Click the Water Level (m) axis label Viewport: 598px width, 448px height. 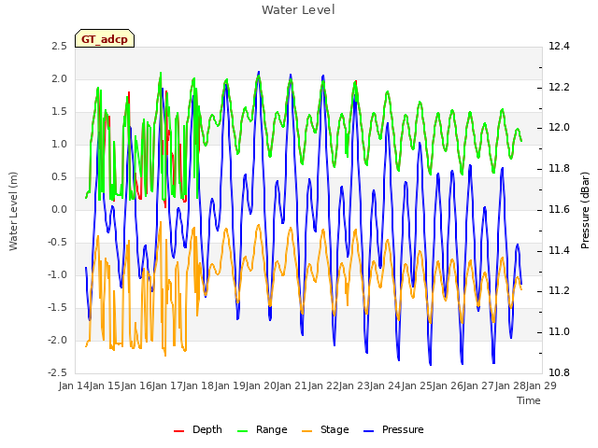(x=13, y=211)
